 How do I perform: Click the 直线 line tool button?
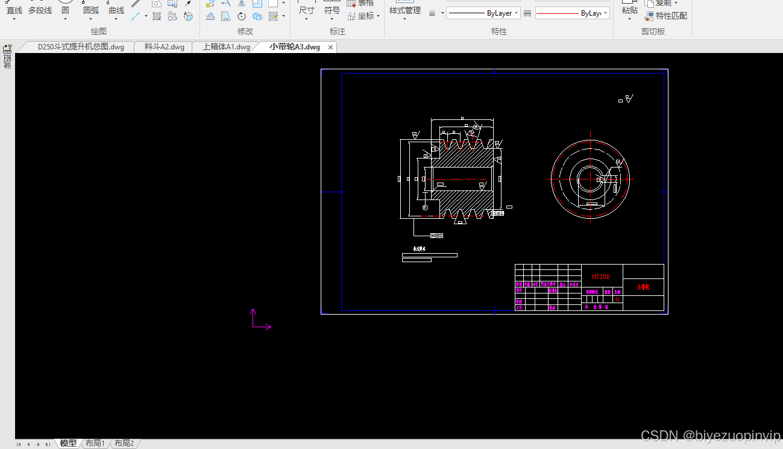[14, 10]
